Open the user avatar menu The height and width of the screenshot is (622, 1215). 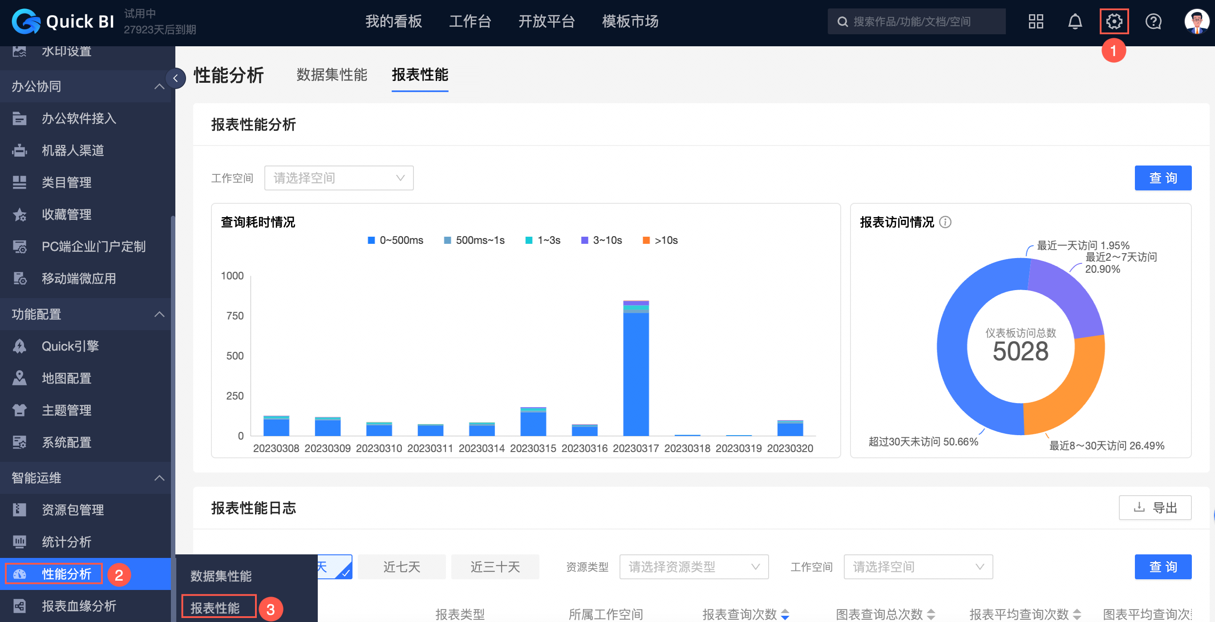tap(1197, 21)
